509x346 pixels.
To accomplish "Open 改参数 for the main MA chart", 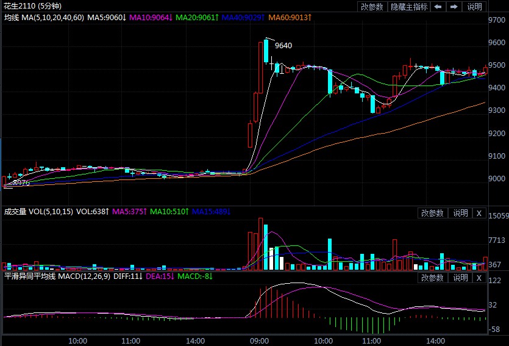I will (372, 7).
